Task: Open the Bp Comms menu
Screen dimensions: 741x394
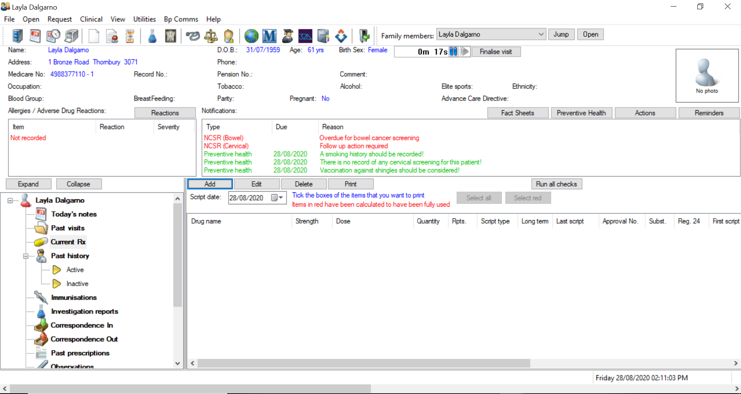Action: (x=181, y=19)
